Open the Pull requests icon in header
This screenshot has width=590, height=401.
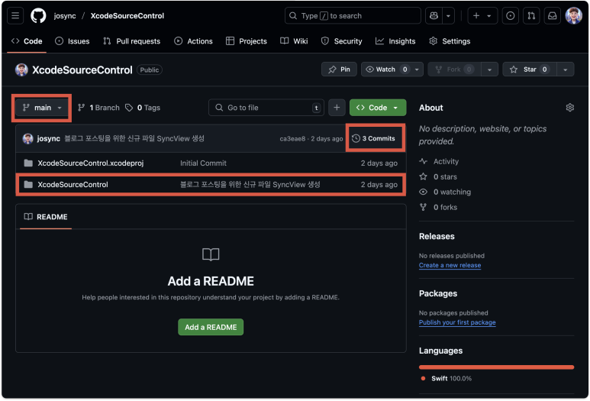[x=531, y=16]
